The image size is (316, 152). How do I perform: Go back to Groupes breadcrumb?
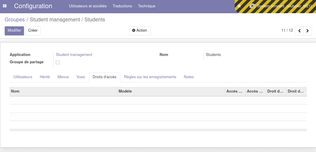(x=15, y=20)
